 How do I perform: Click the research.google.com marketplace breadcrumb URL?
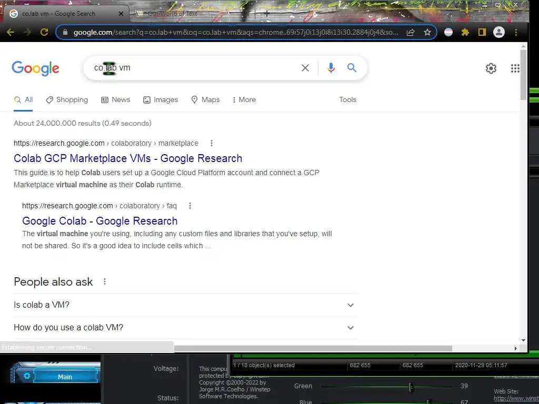point(106,143)
